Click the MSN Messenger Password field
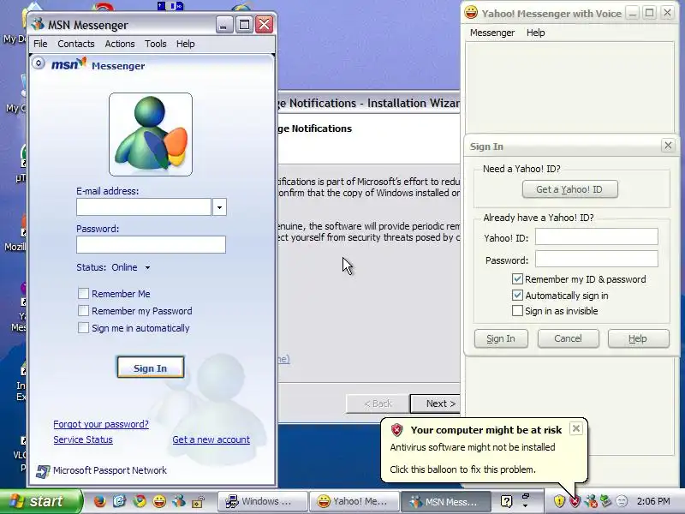This screenshot has width=685, height=514. [152, 245]
